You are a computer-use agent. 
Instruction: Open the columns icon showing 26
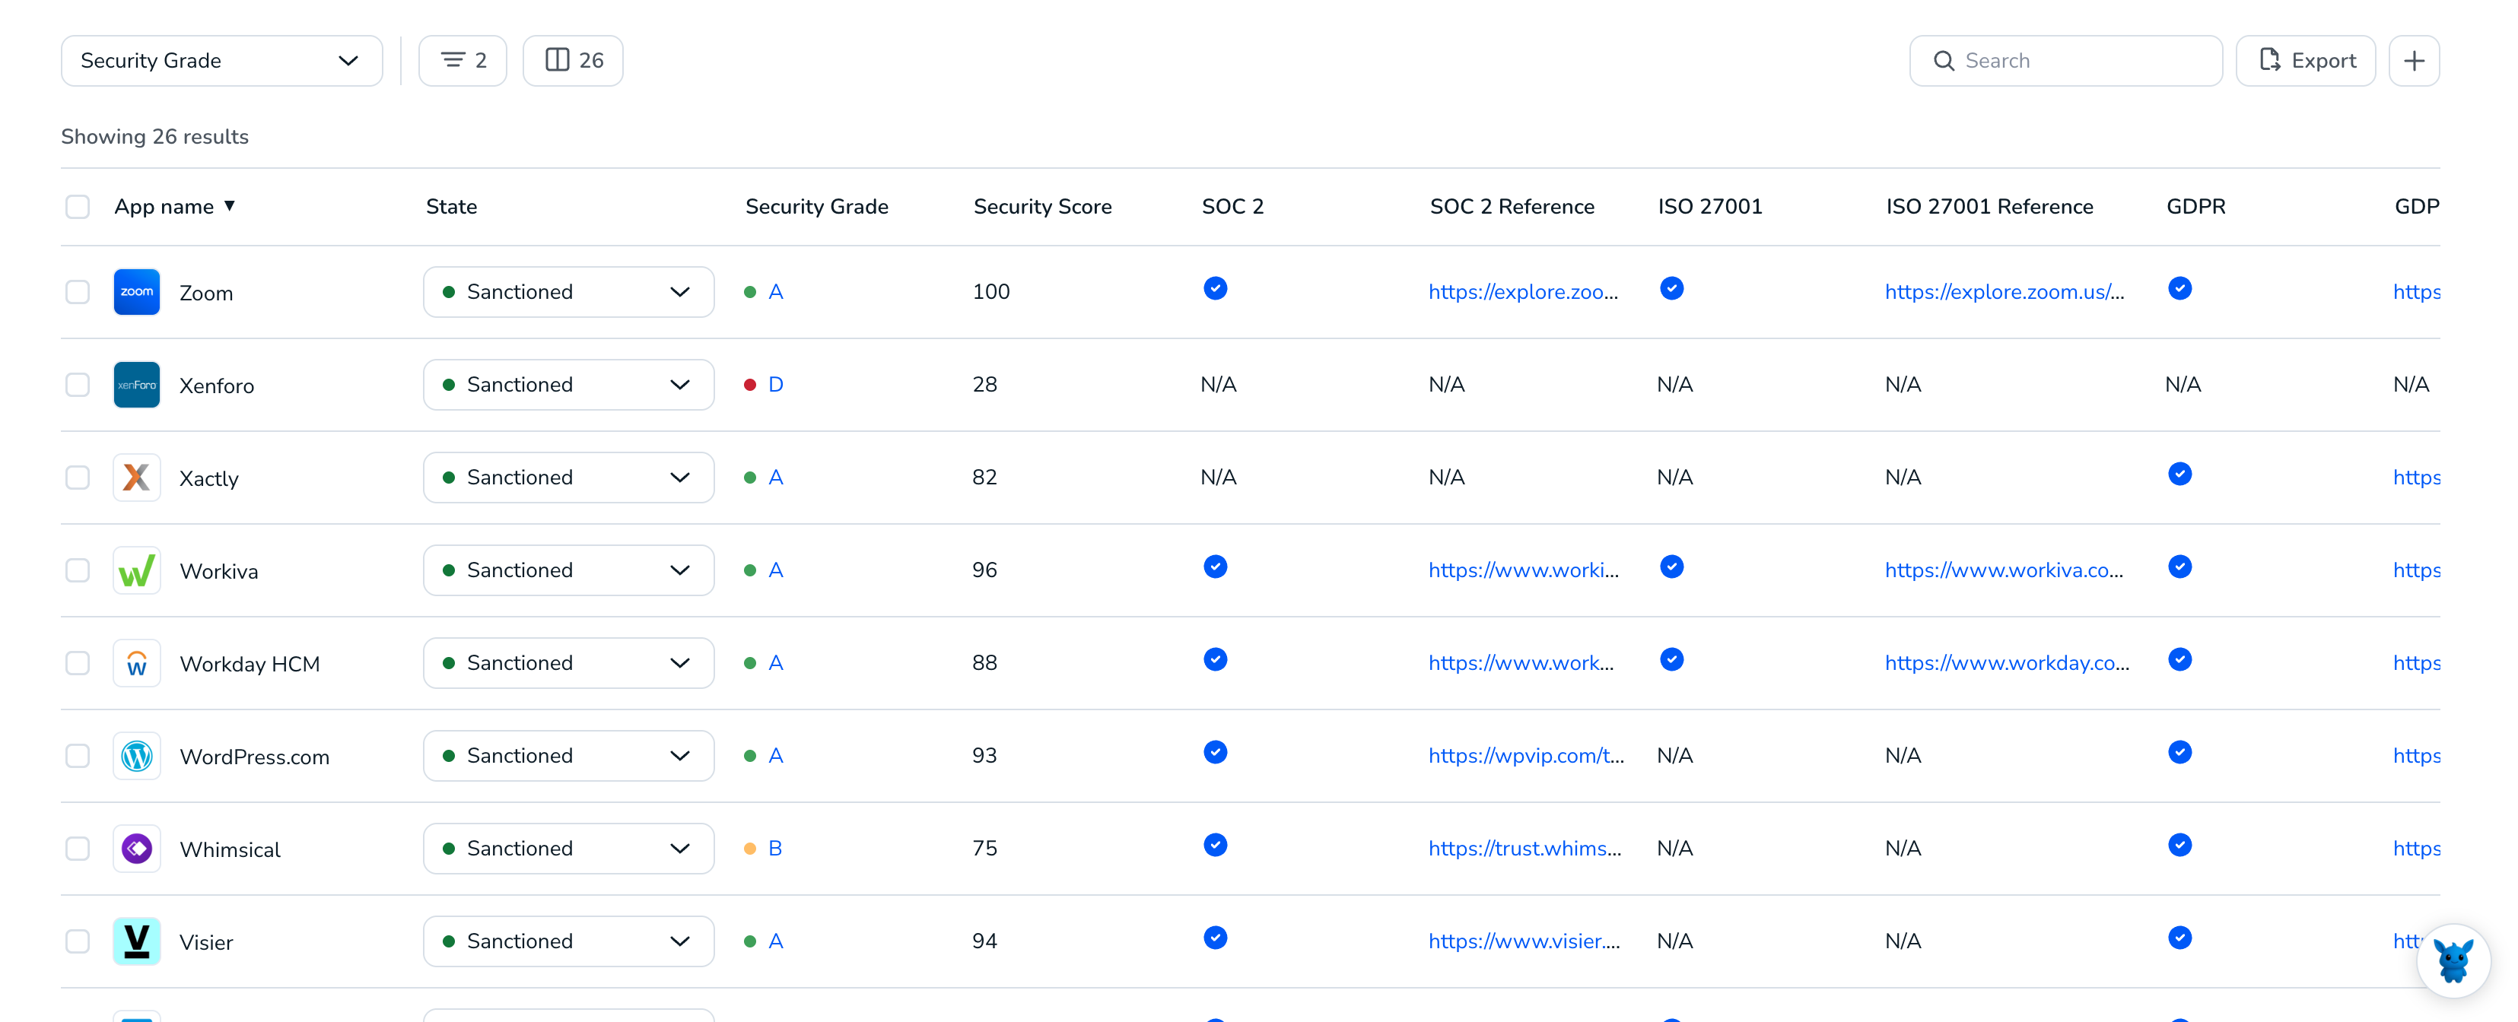tap(574, 61)
